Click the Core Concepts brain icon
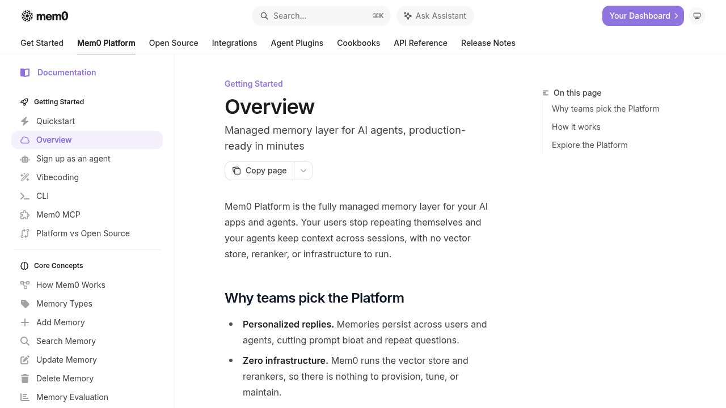 [x=24, y=266]
